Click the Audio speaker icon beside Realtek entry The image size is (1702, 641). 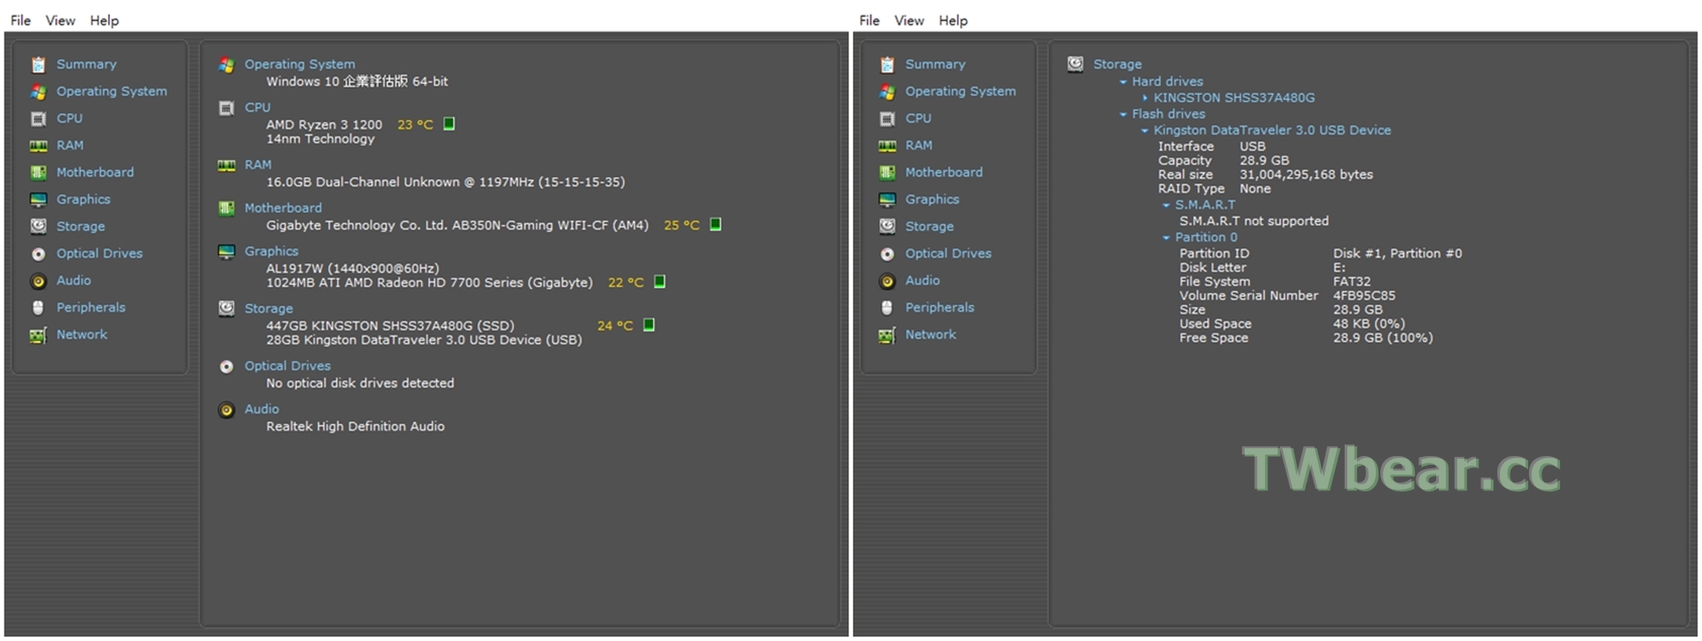[x=226, y=410]
